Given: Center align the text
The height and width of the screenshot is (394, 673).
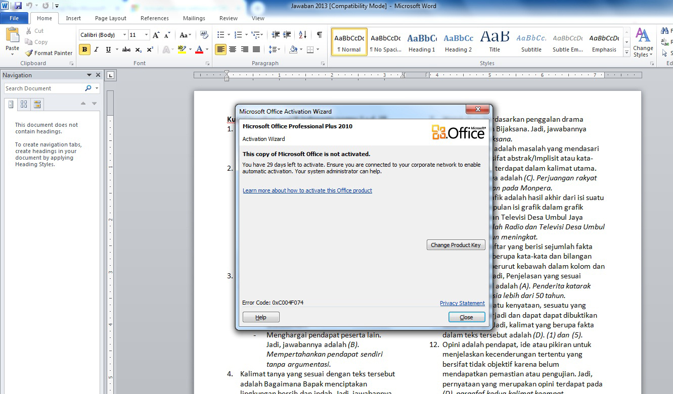Looking at the screenshot, I should (x=233, y=50).
